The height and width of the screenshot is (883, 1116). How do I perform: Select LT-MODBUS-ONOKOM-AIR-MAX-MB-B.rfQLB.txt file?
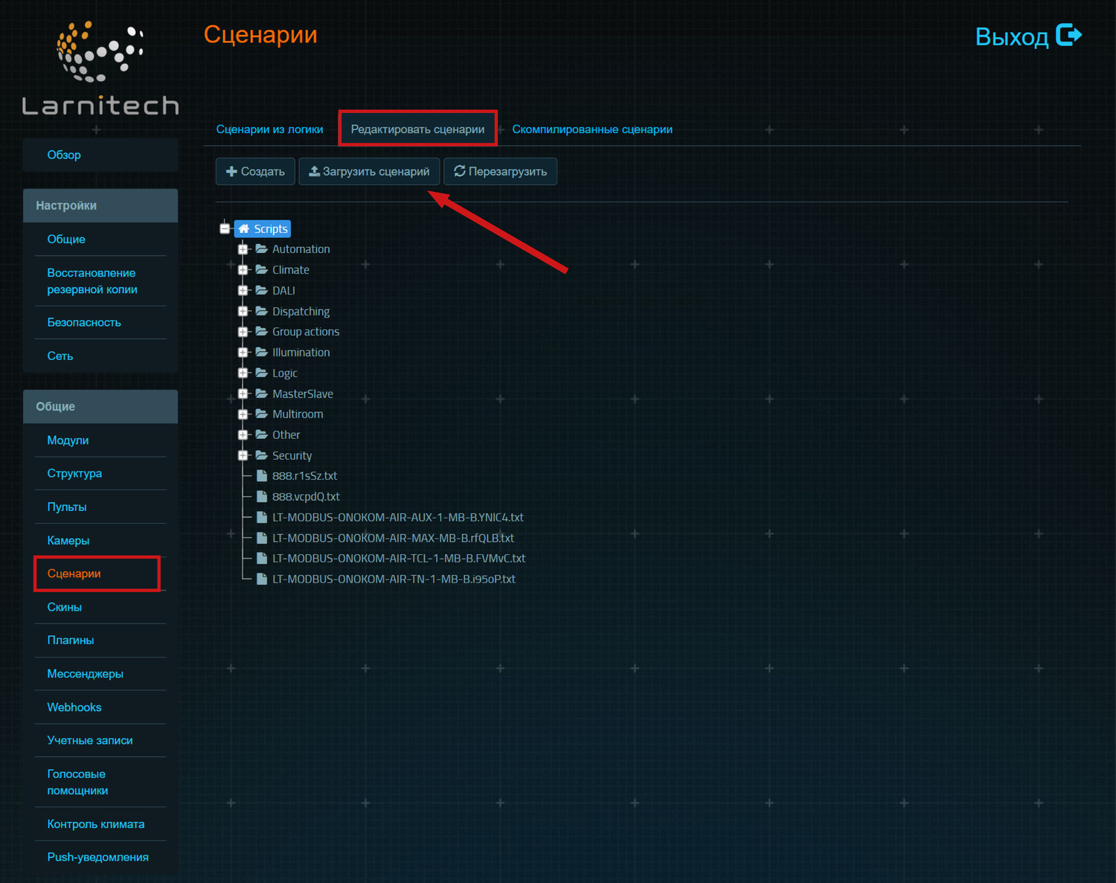point(393,538)
